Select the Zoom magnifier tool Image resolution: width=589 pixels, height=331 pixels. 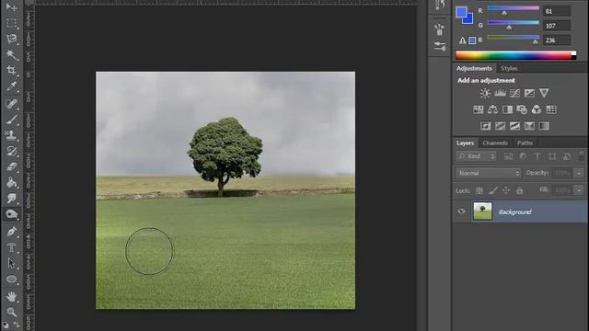coord(11,312)
